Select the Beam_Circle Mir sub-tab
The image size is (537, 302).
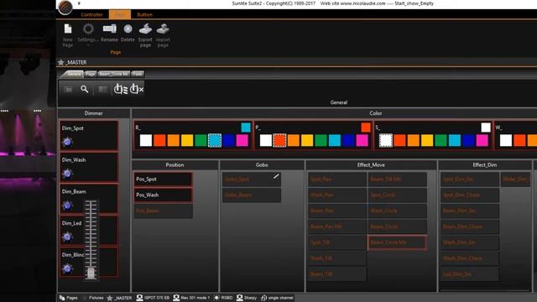tap(114, 74)
